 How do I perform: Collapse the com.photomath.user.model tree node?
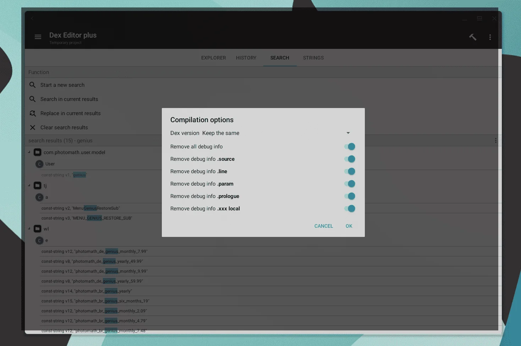[29, 152]
